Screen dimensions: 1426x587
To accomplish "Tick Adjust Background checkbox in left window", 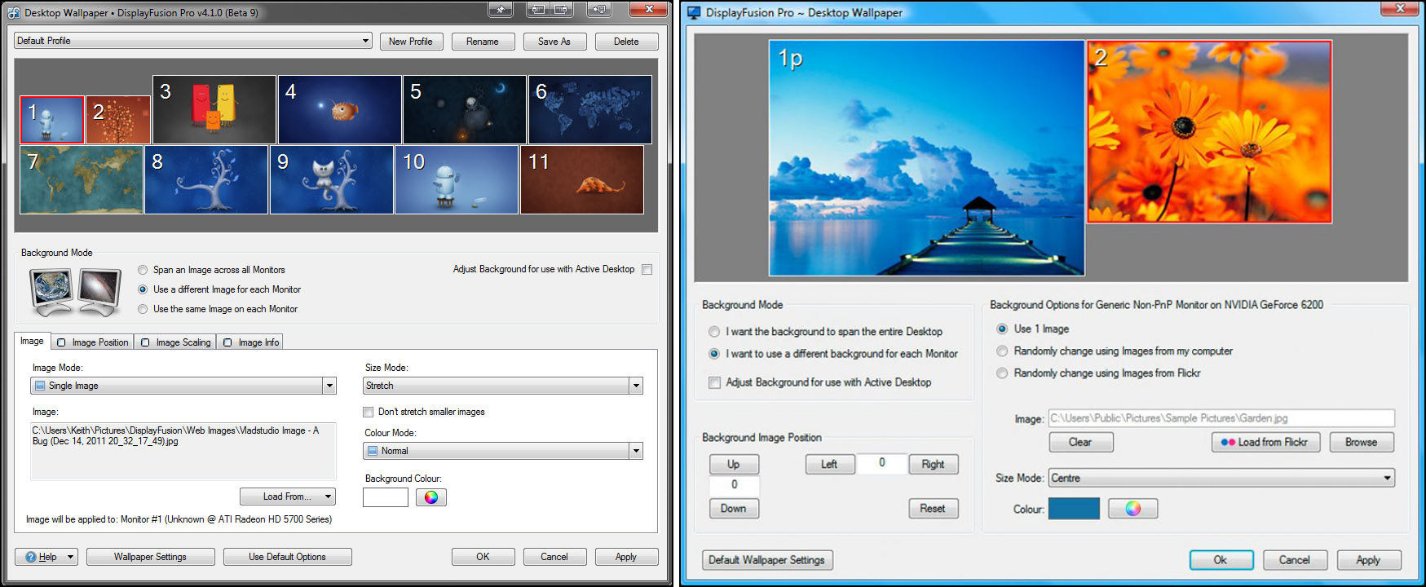I will [647, 269].
